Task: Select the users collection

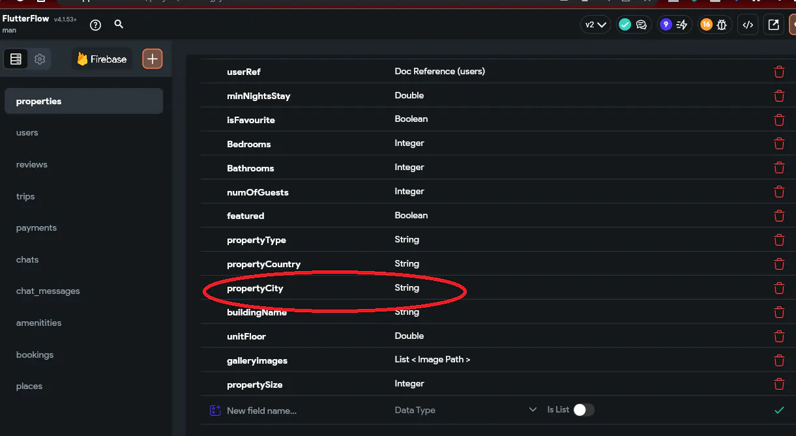Action: coord(27,133)
